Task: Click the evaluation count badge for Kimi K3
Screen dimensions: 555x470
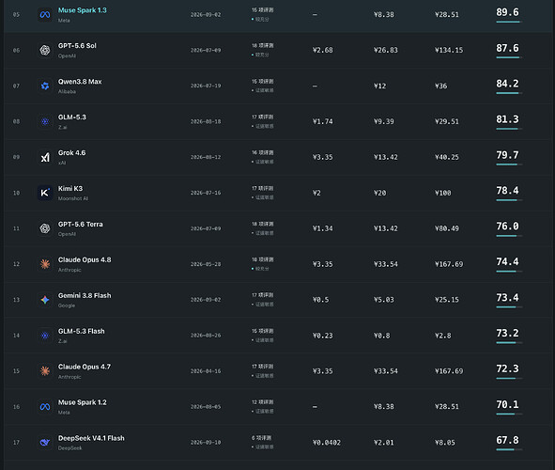Action: (262, 188)
